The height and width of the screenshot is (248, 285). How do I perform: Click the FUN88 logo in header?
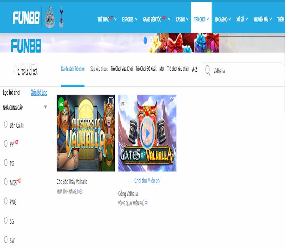(x=26, y=18)
